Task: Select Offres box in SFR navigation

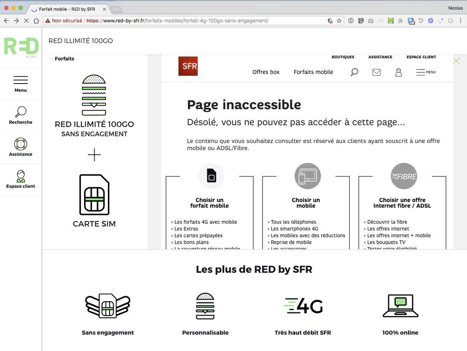Action: (266, 72)
